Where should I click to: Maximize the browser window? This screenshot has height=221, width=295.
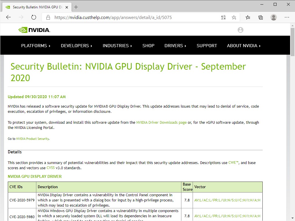point(275,4)
